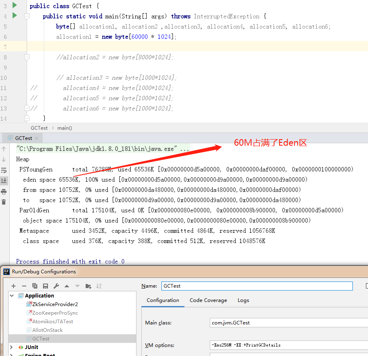Select the Application group in tree
Screen dimensions: 368x356
tap(39, 295)
